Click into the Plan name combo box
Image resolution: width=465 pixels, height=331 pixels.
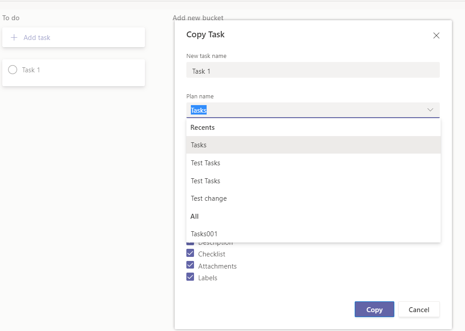click(x=313, y=110)
